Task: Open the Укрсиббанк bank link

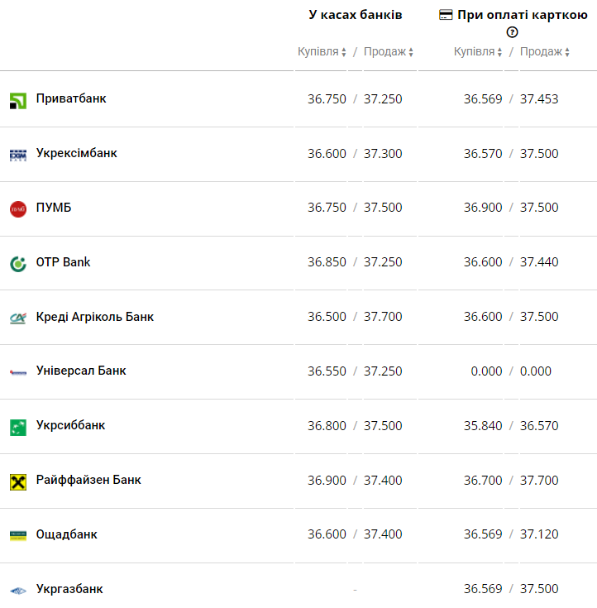Action: (x=70, y=425)
